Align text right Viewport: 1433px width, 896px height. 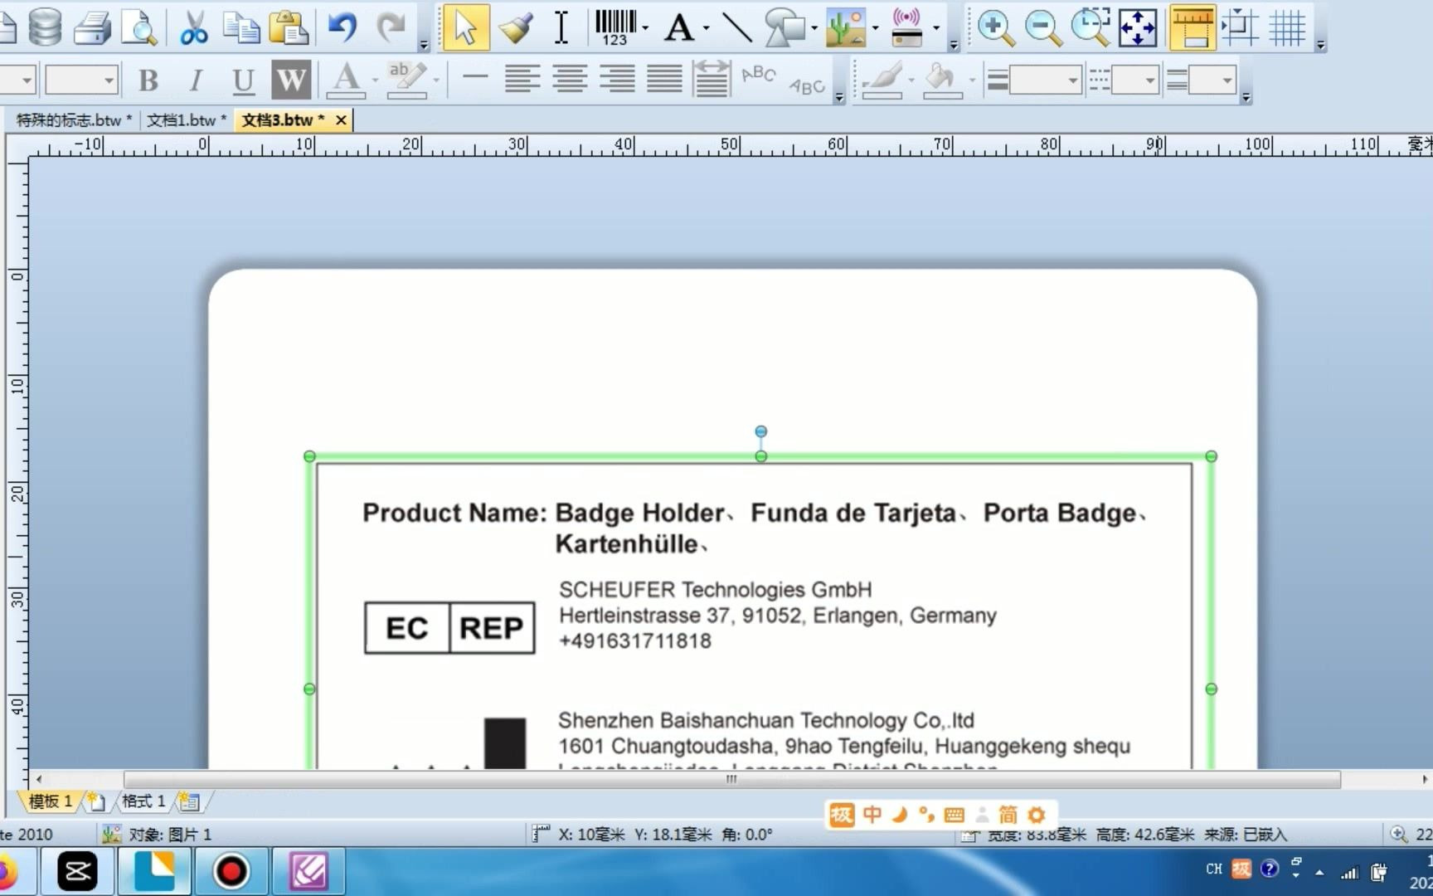click(617, 80)
